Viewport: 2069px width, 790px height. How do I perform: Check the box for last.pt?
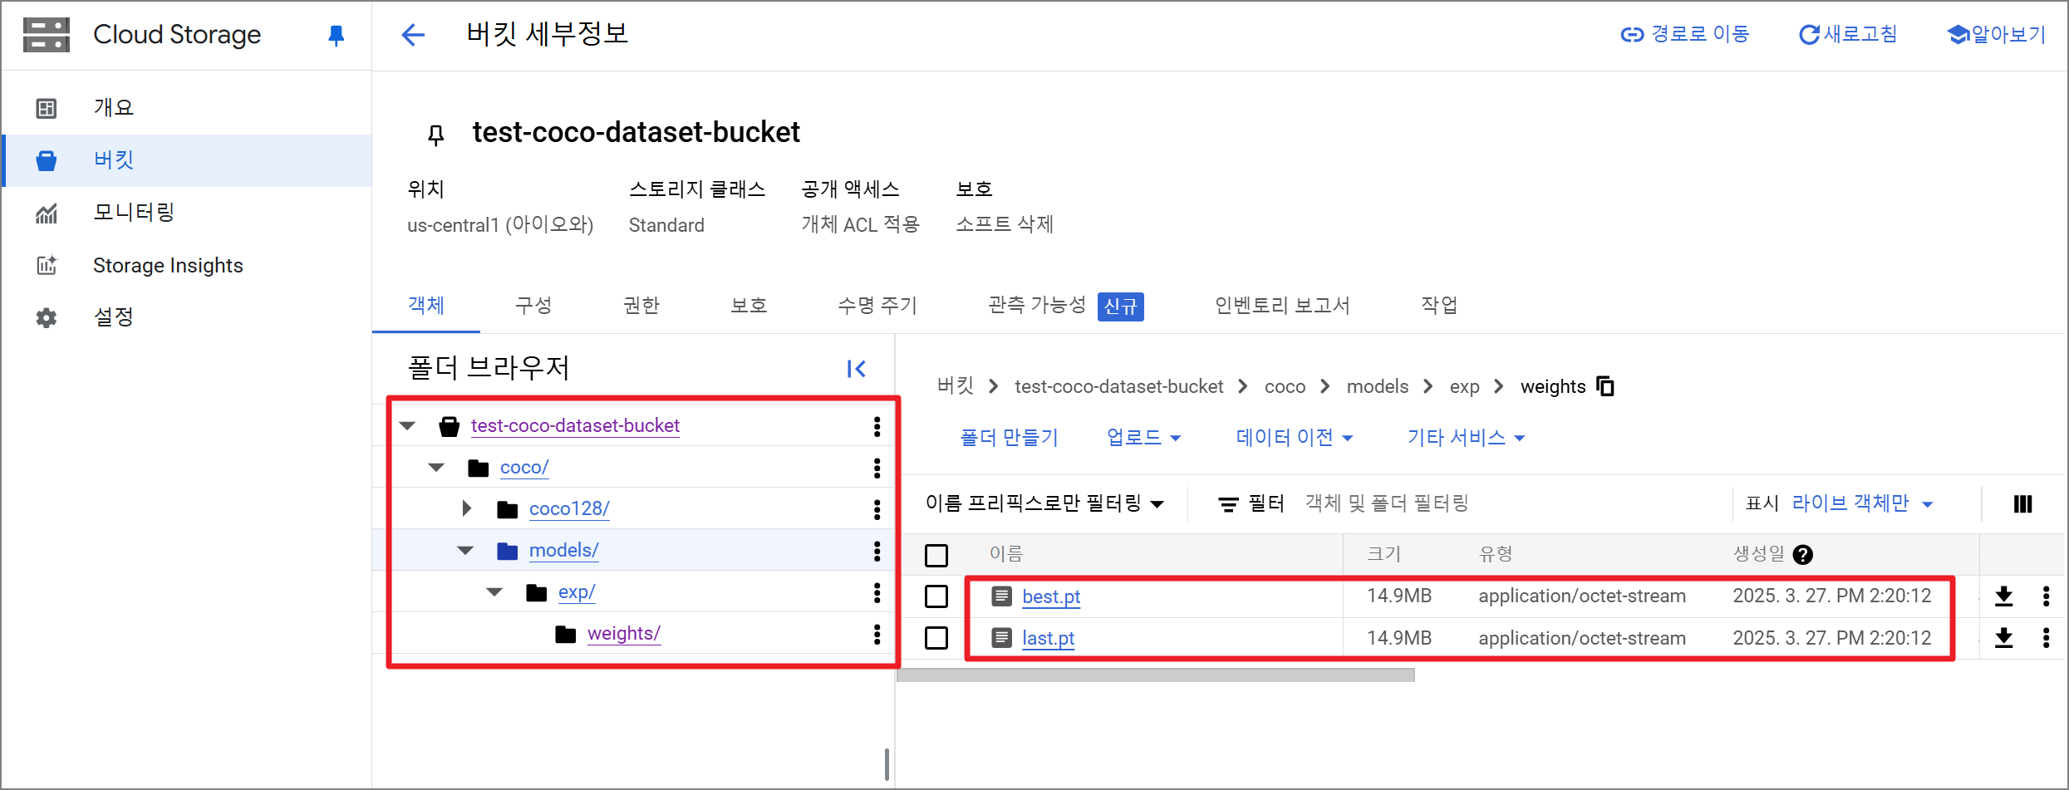pos(936,638)
